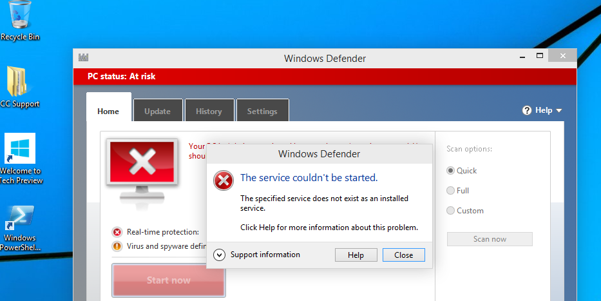Click 'The specified service does not exist' message
The image size is (601, 301).
coord(324,203)
